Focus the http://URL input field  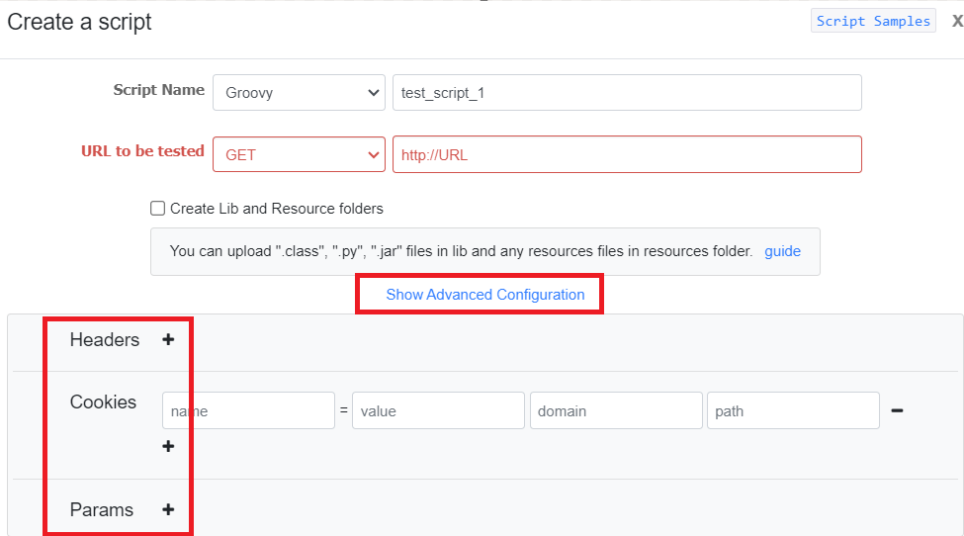[627, 154]
